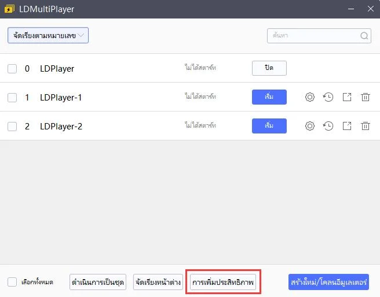Viewport: 380px width, 297px height.
Task: Tick the checkbox for LDPlayer row 0
Action: click(x=12, y=69)
